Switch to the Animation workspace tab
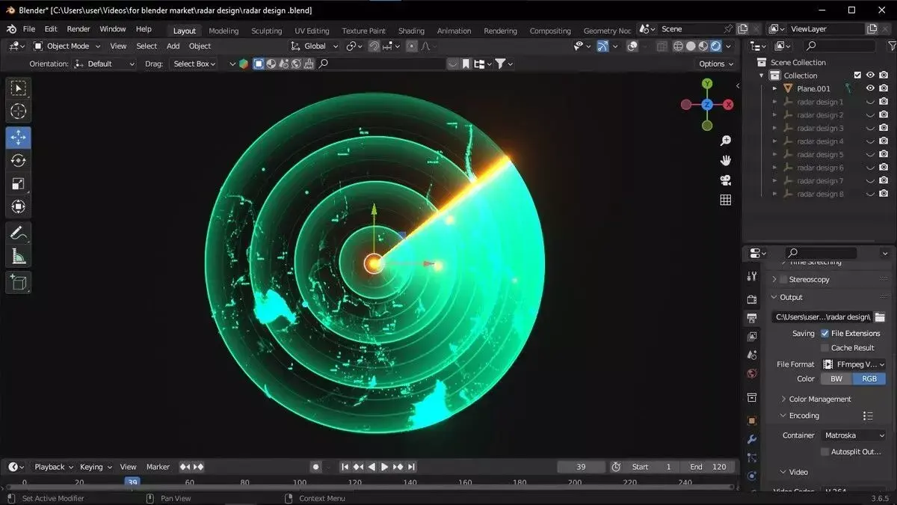The width and height of the screenshot is (897, 505). click(454, 31)
